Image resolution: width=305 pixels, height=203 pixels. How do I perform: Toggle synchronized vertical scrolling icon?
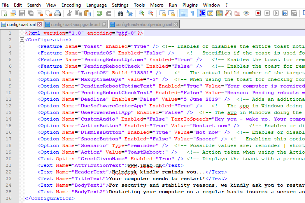[x=163, y=13]
